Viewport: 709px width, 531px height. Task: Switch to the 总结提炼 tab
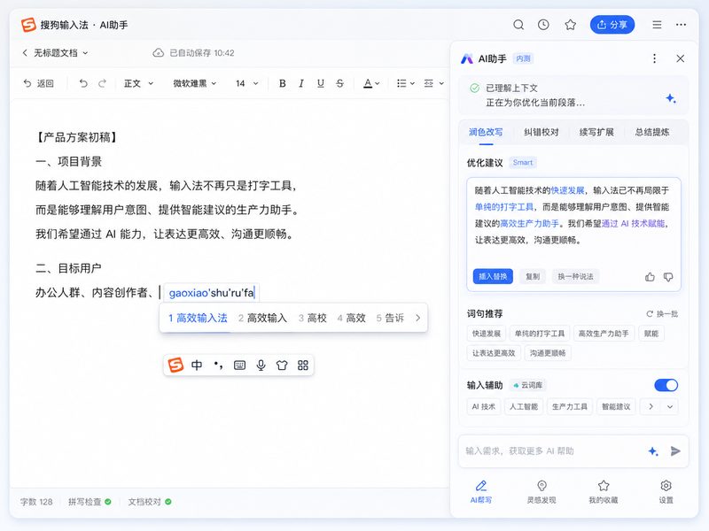[x=652, y=132]
